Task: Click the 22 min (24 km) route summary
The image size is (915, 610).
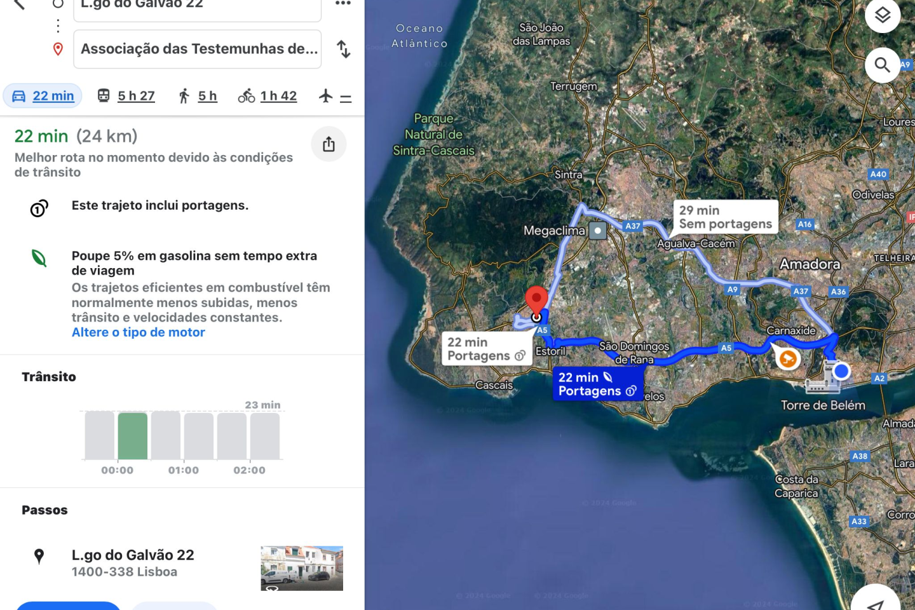Action: [76, 136]
